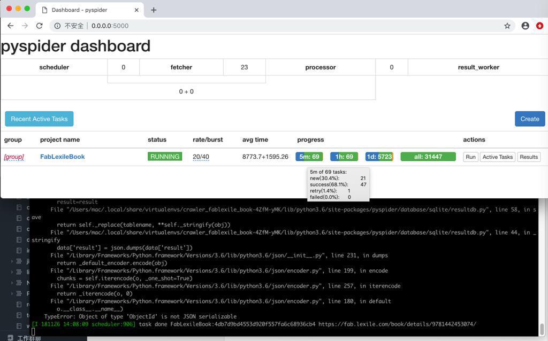Click the retry(1.4%) line in tooltip
The image size is (548, 341).
[330, 191]
